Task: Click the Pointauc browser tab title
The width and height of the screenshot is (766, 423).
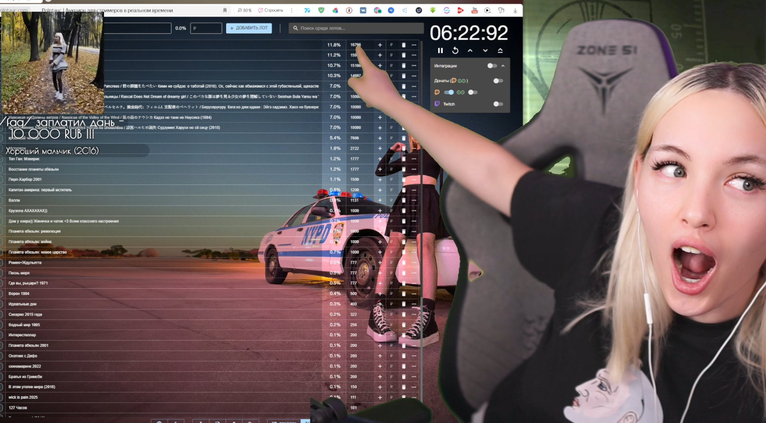Action: (x=107, y=10)
